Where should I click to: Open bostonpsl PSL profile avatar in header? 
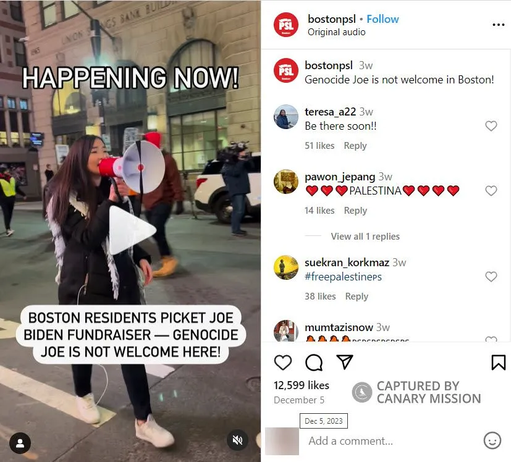pos(286,25)
